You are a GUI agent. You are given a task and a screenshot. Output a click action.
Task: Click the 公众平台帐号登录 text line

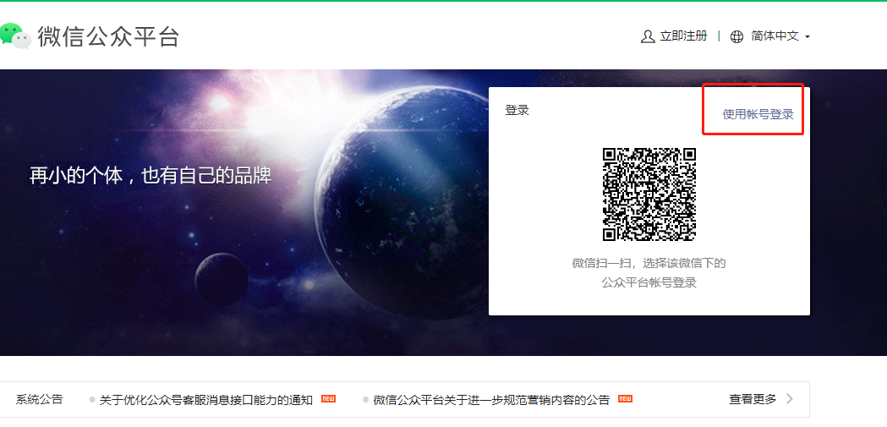649,282
